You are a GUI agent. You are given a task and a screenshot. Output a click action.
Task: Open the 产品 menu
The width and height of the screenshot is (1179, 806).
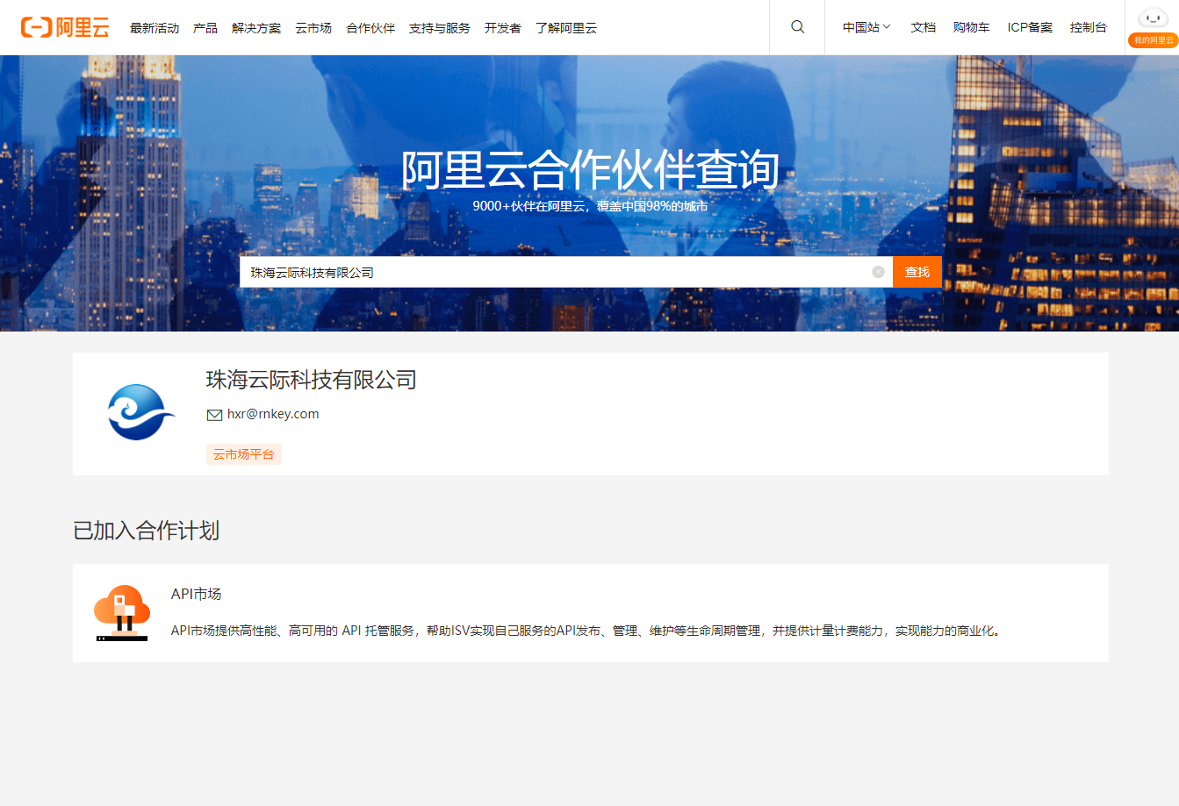pyautogui.click(x=205, y=28)
